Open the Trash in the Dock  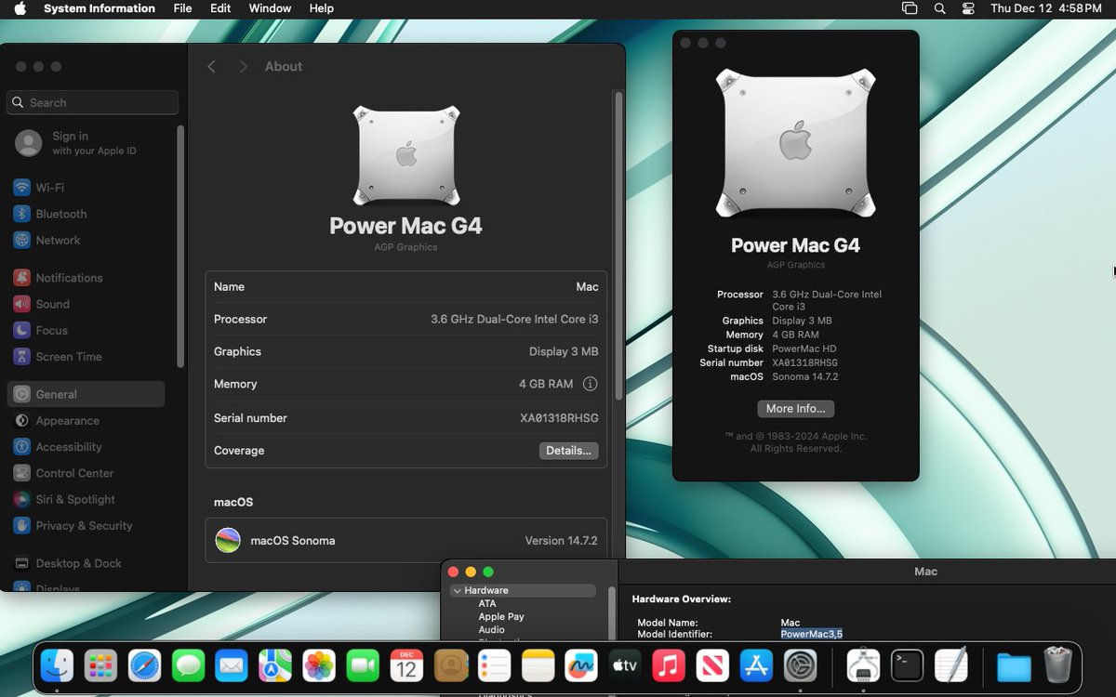[1057, 665]
